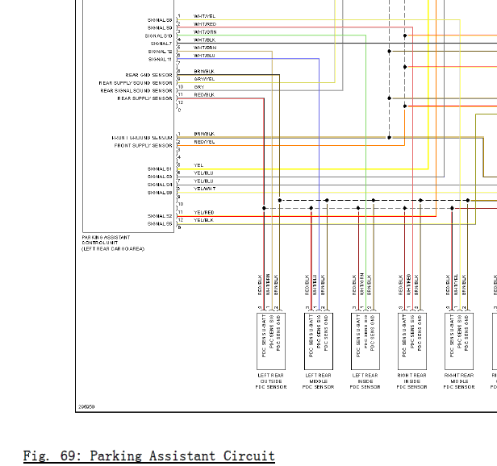Select the 'YEL' wire label beside SIGNAL S1
The height and width of the screenshot is (466, 497).
(198, 165)
